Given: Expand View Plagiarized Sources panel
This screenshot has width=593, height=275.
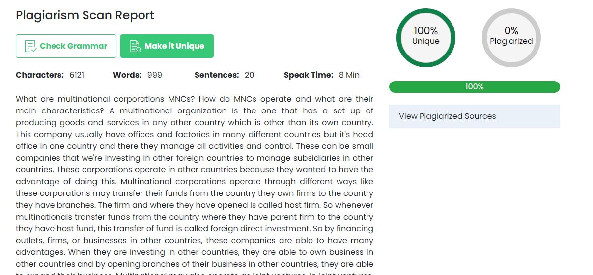Looking at the screenshot, I should (x=474, y=116).
